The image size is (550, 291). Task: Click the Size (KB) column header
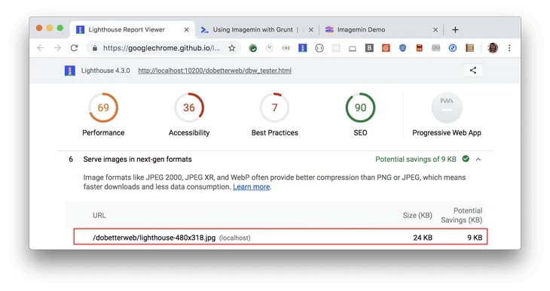[417, 215]
